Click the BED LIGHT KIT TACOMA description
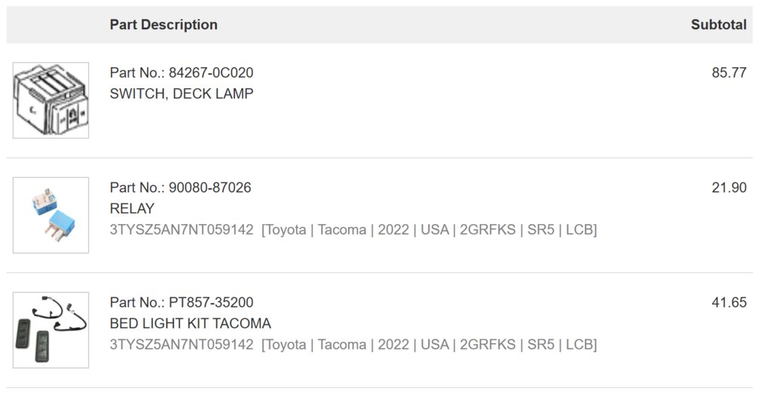This screenshot has width=770, height=396. 191,323
